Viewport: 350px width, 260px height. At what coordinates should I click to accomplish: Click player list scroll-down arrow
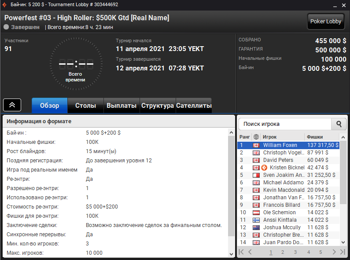343,242
